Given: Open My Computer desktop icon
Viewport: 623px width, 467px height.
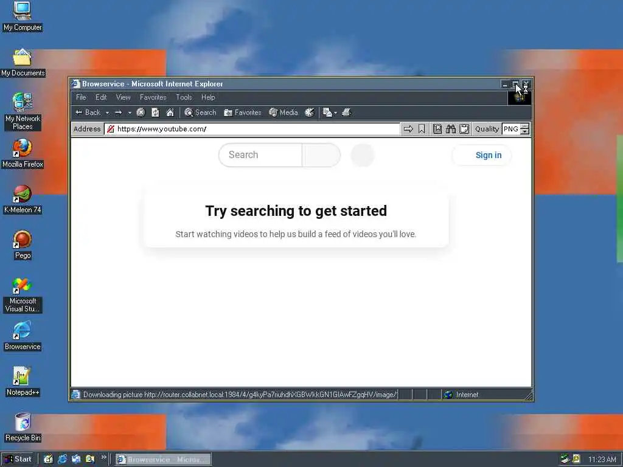Looking at the screenshot, I should pyautogui.click(x=23, y=16).
